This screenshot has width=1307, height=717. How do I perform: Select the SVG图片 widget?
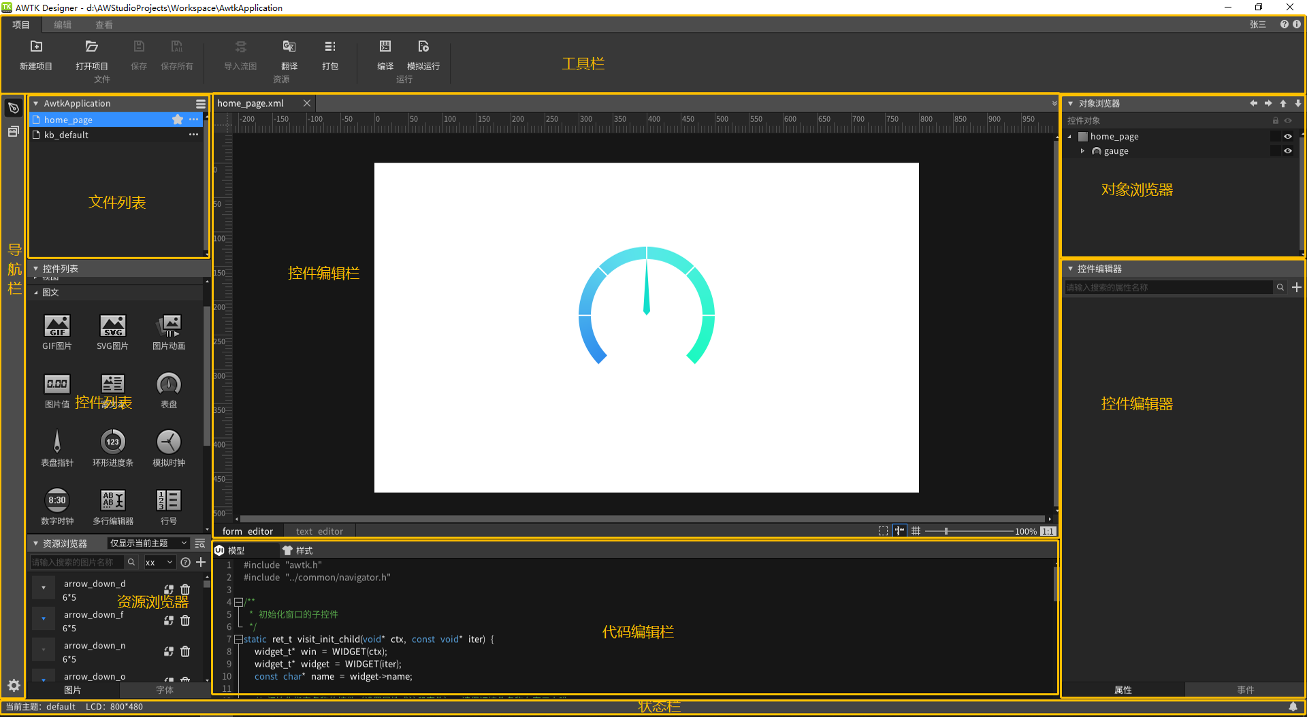pyautogui.click(x=113, y=332)
